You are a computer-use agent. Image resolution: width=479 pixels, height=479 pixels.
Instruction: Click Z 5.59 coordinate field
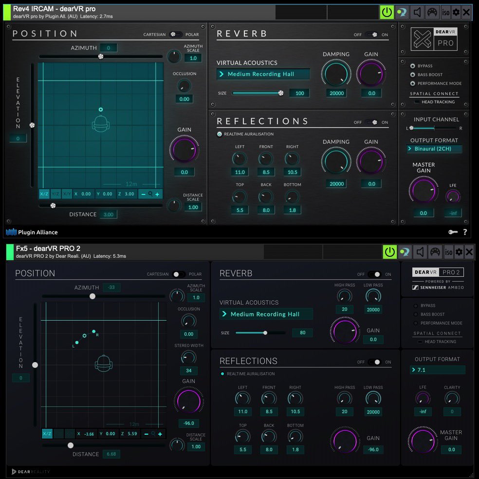[129, 434]
